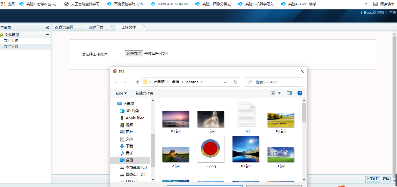The height and width of the screenshot is (187, 397).
Task: Collapse the 文件管理 menu section
Action: [47, 35]
